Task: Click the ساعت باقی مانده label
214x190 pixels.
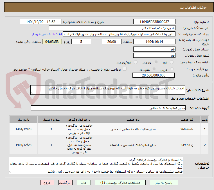Action: click(28, 42)
